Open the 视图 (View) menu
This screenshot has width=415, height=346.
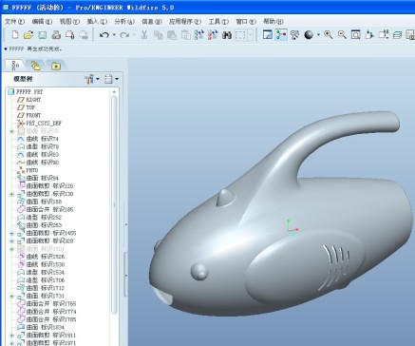coord(69,21)
